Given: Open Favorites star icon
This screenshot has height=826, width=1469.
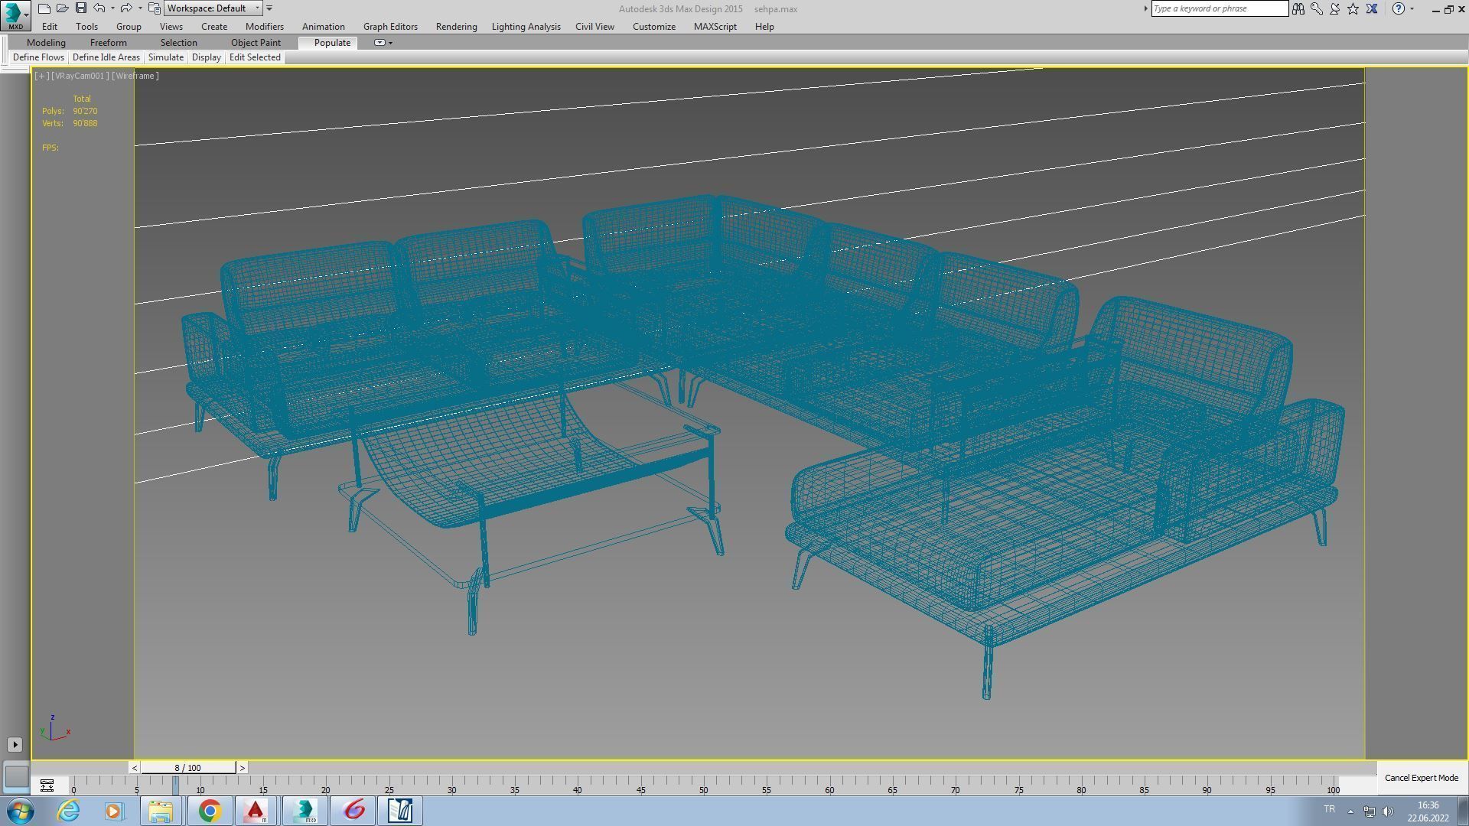Looking at the screenshot, I should 1353,8.
